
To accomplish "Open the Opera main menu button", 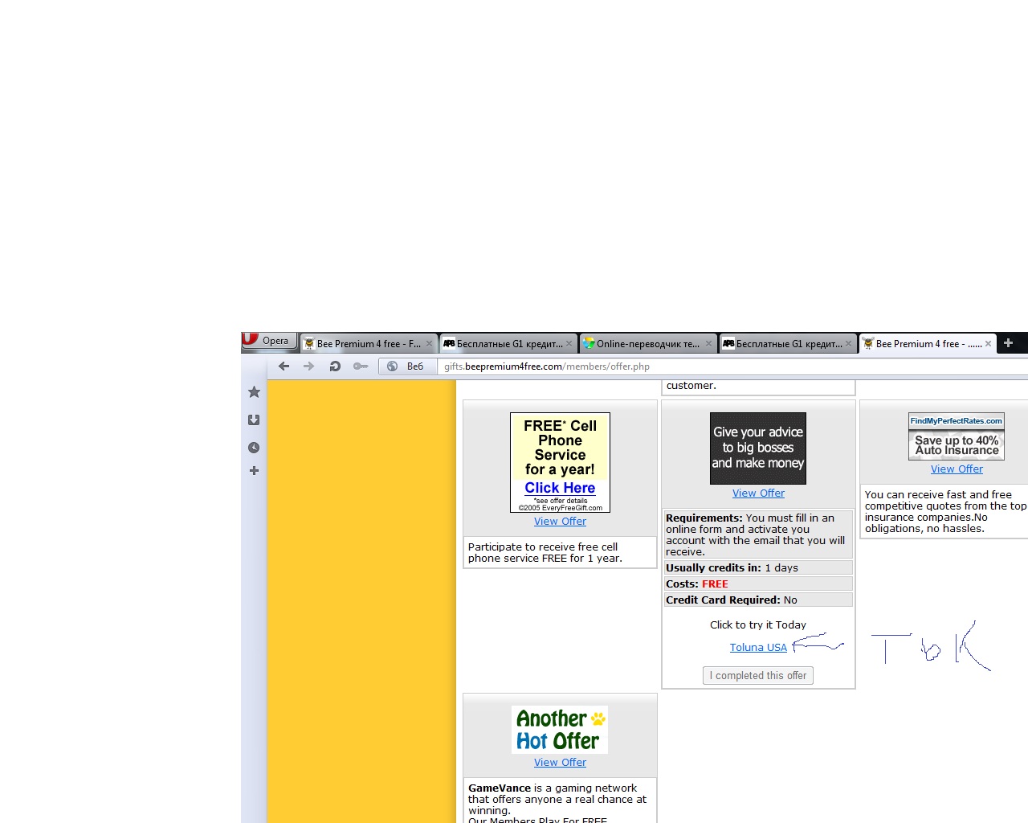I will pos(269,341).
